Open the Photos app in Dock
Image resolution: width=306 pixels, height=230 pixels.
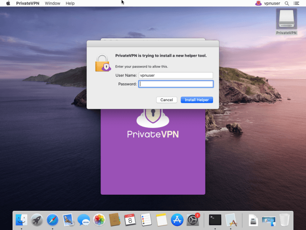coord(99,220)
